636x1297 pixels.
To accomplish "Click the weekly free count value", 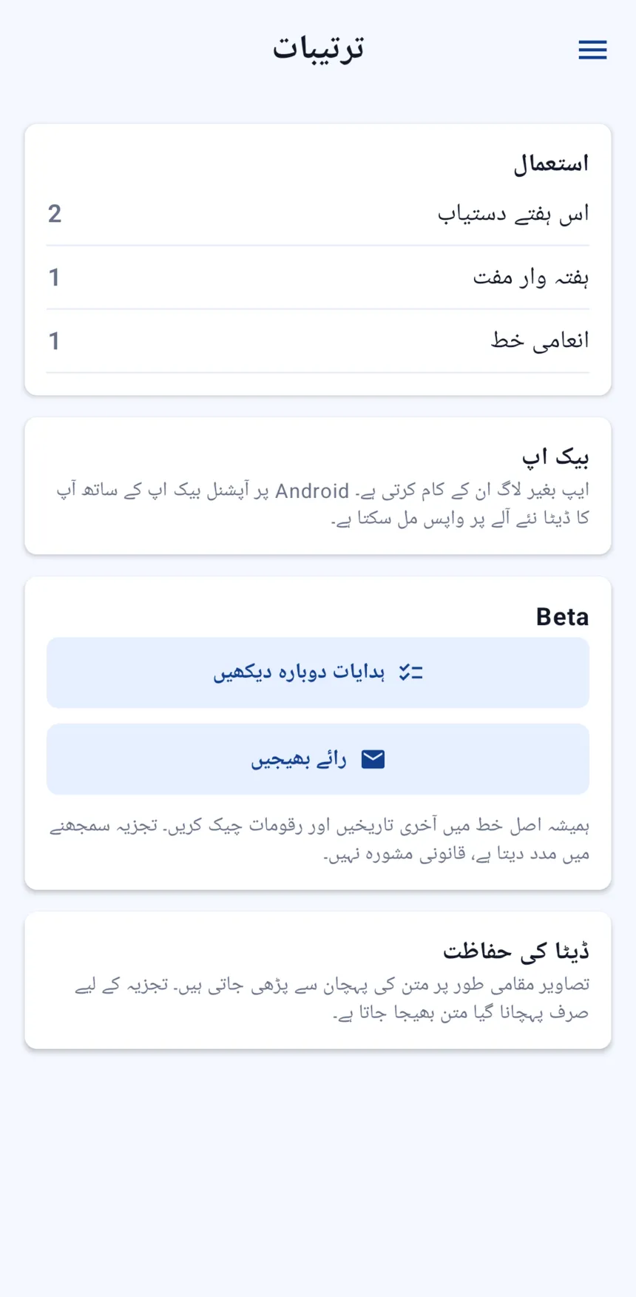I will [x=54, y=277].
